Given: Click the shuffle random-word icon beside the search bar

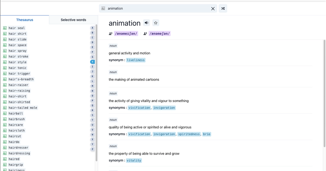Looking at the screenshot, I should [x=223, y=8].
